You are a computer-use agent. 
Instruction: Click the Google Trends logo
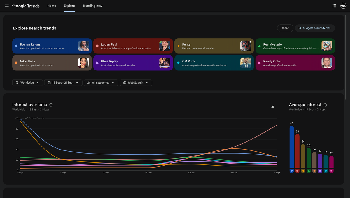(26, 6)
